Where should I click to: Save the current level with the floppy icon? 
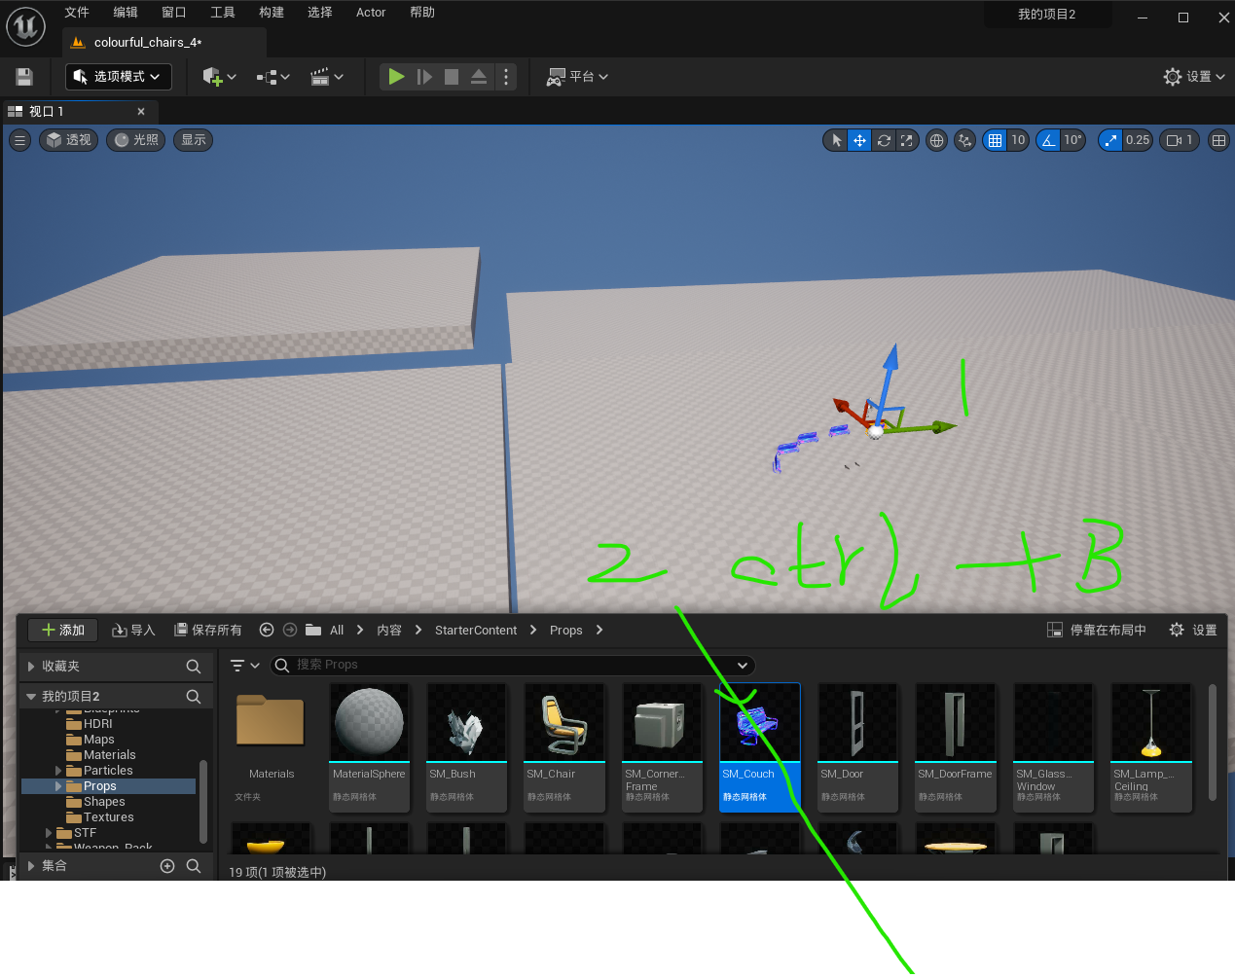point(24,77)
